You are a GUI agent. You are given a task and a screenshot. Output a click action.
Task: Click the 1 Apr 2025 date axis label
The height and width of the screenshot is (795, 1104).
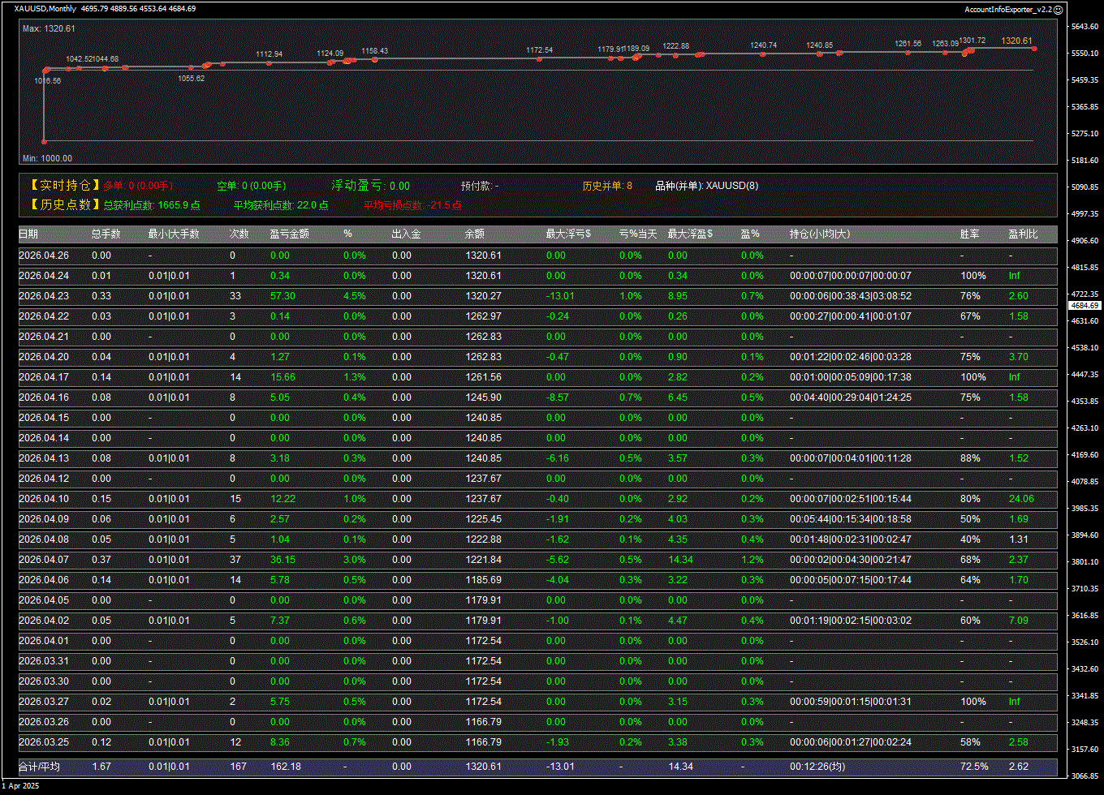(20, 786)
